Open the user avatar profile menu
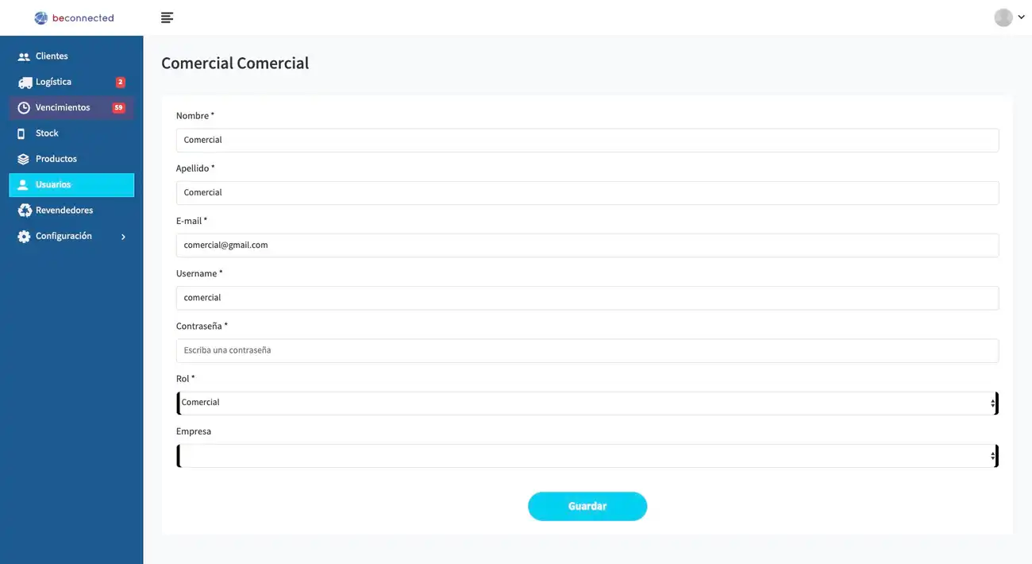The width and height of the screenshot is (1032, 564). 1003,17
